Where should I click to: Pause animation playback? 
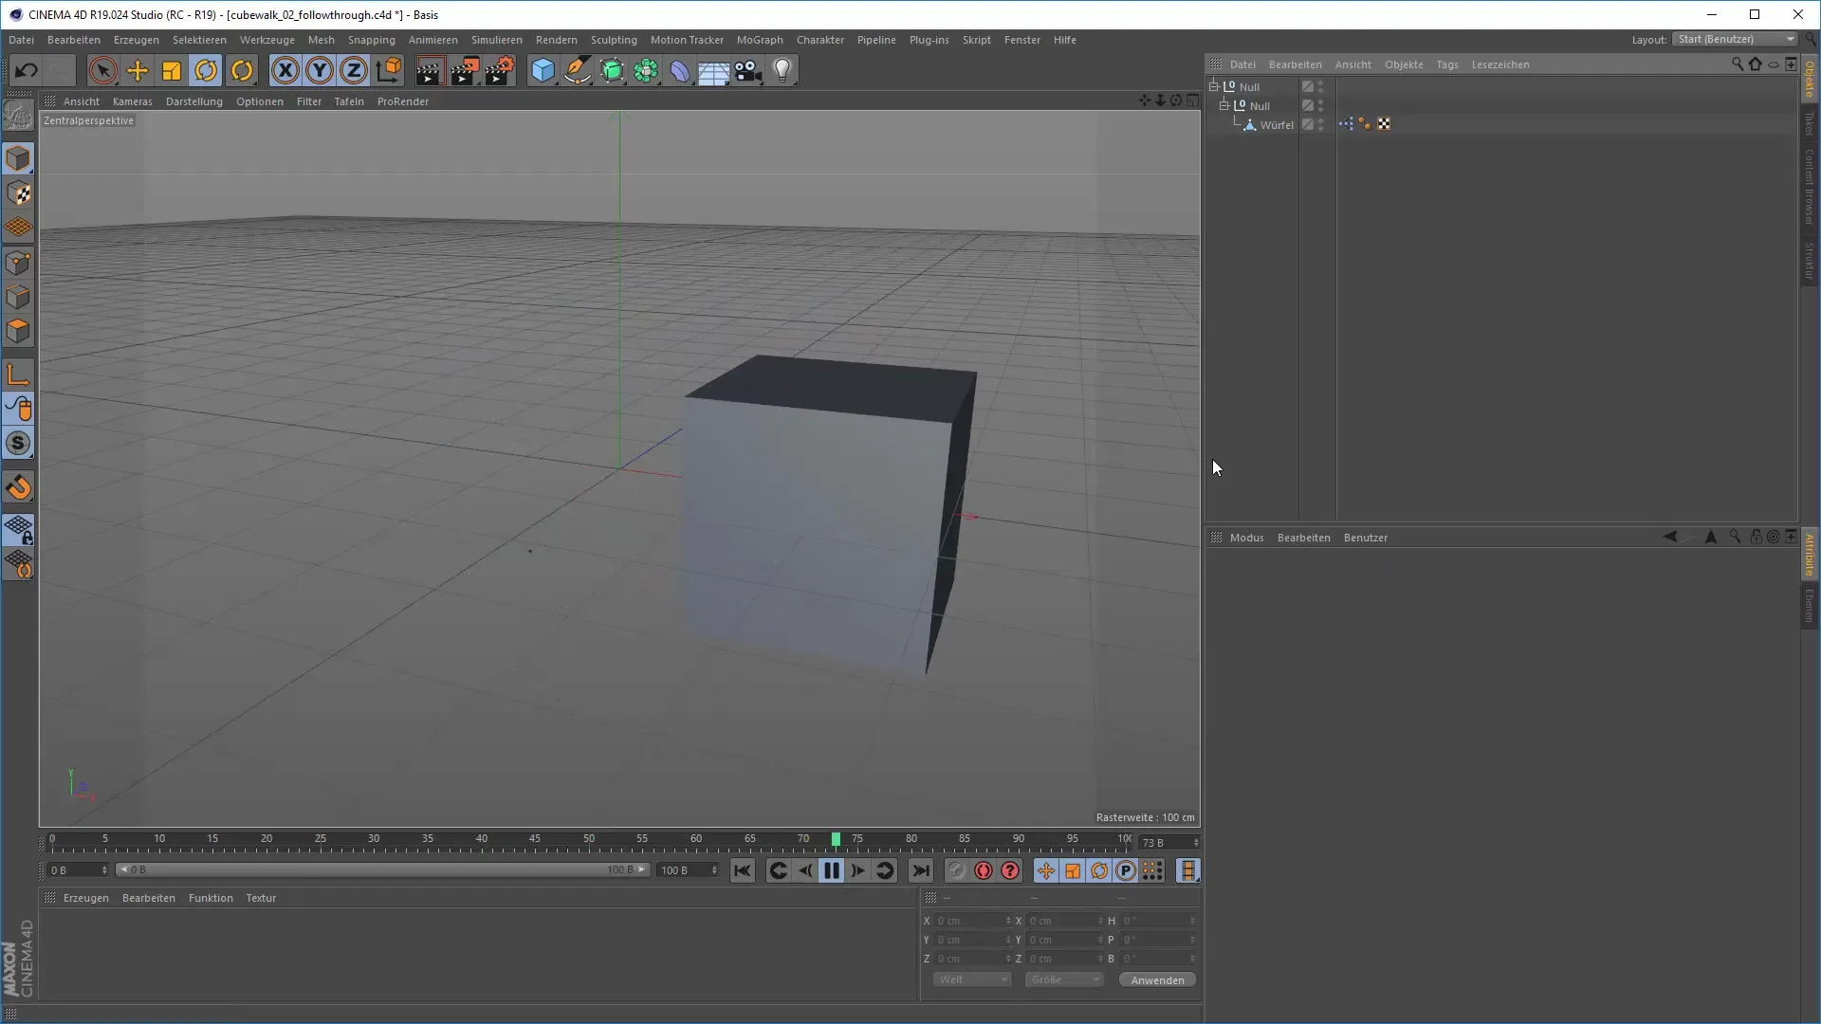click(x=832, y=870)
